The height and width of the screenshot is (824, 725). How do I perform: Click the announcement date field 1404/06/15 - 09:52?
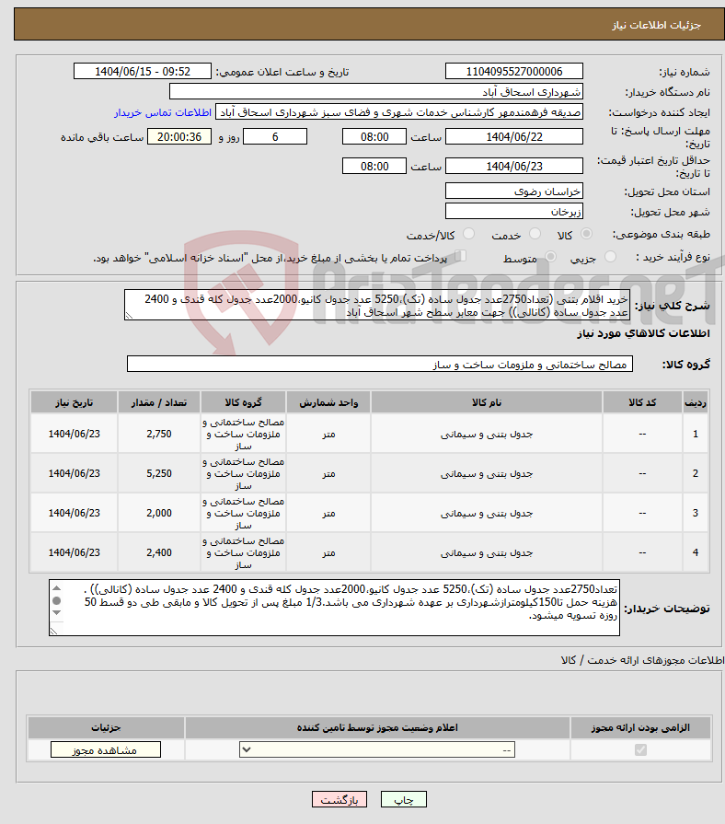[x=143, y=72]
